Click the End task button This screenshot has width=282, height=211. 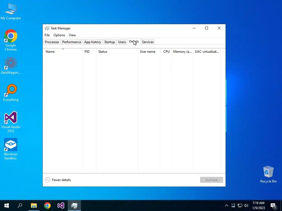point(211,180)
